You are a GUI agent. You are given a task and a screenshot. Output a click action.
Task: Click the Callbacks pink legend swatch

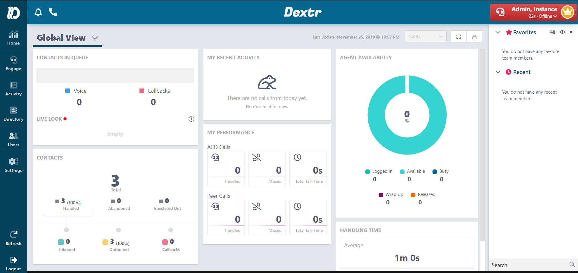(x=142, y=91)
